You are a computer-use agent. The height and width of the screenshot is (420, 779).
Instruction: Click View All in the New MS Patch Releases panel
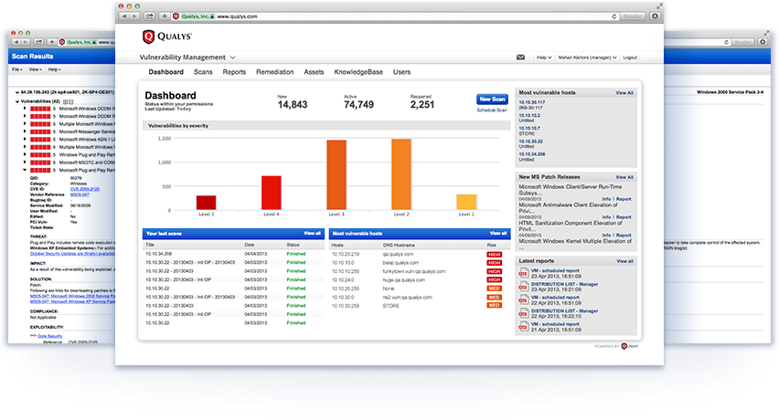(x=624, y=177)
